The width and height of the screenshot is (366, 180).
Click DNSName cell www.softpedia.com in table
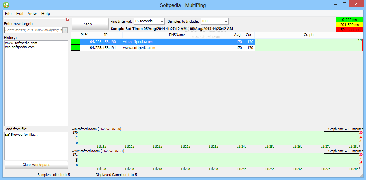[x=139, y=48]
